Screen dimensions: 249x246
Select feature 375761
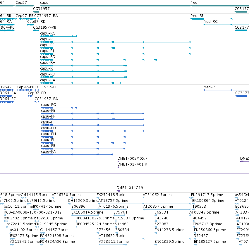click(x=121, y=212)
